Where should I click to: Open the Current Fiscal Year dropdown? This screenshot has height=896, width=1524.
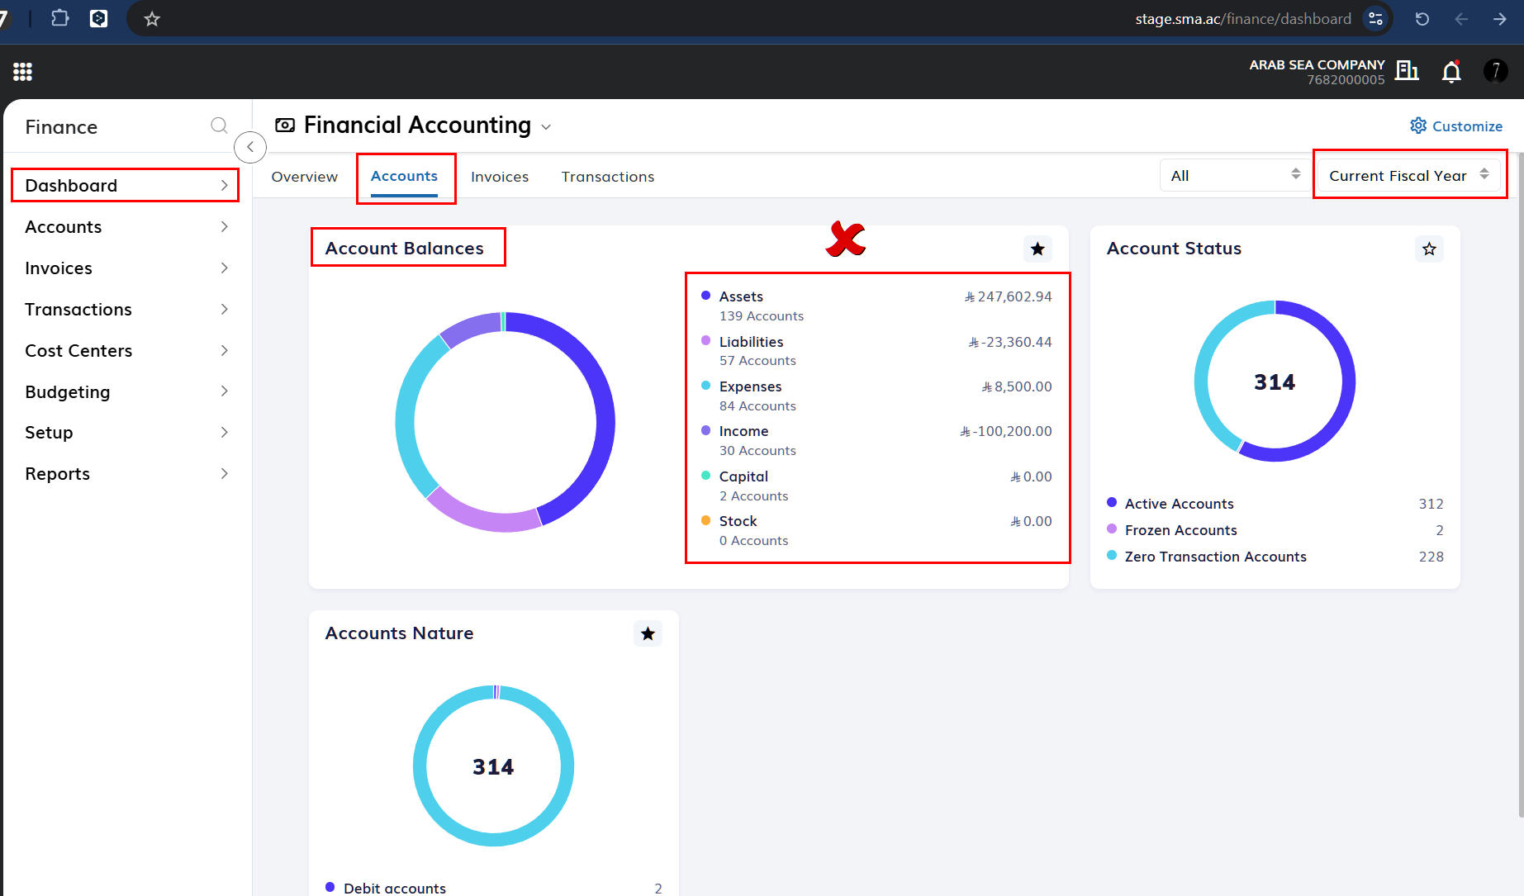(x=1409, y=175)
